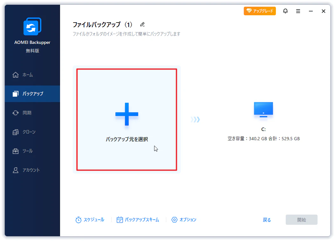Open the hamburger menu at top right

[x=298, y=11]
